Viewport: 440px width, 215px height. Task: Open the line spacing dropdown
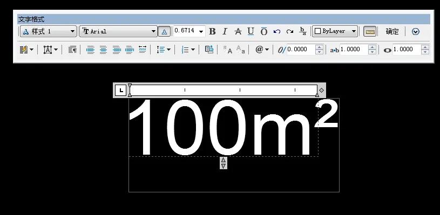(164, 50)
